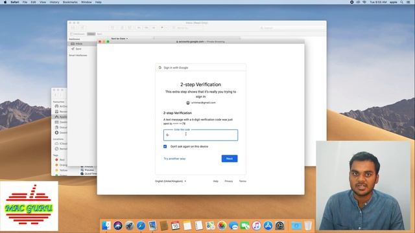The image size is (415, 233).
Task: Open Messages bubble icon in Dock
Action: point(233,225)
